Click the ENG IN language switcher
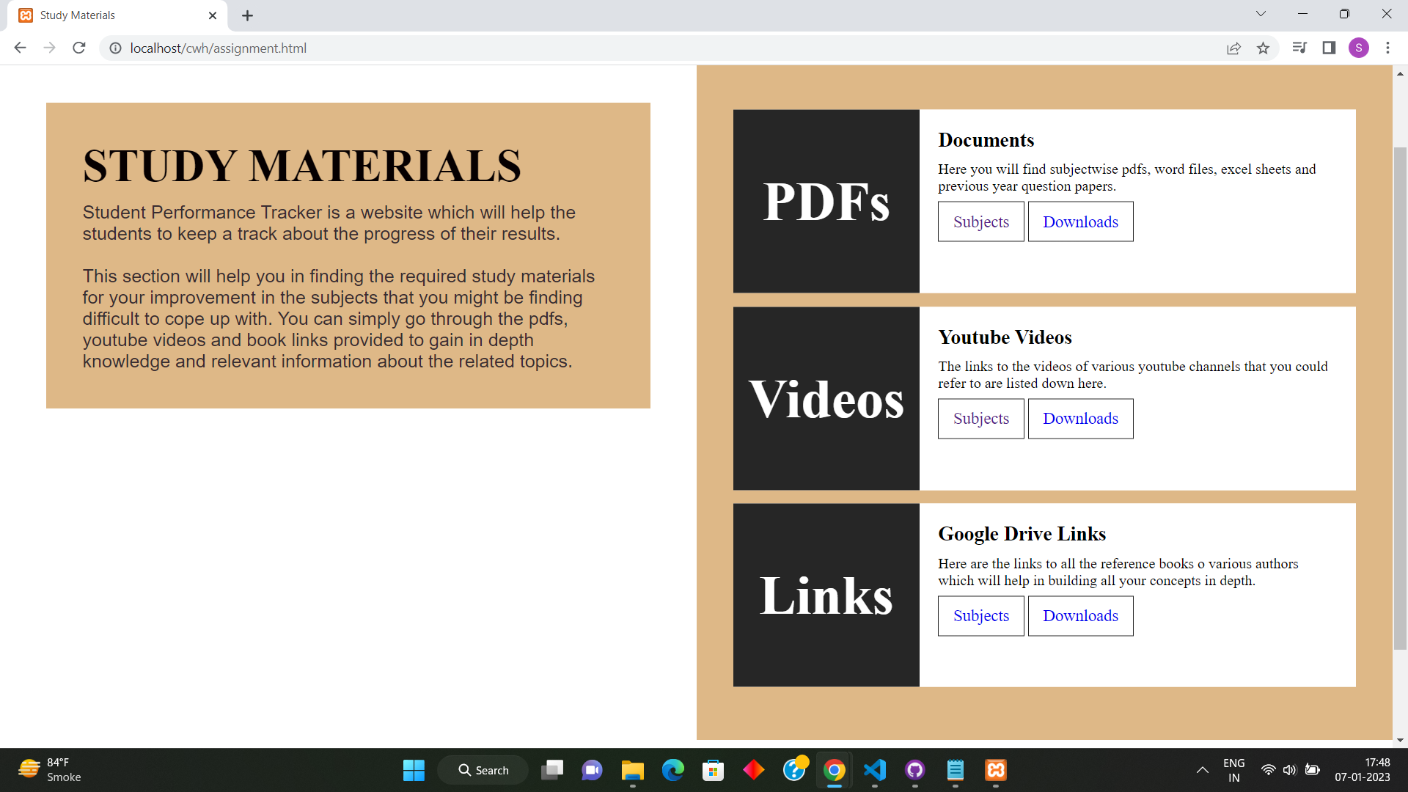Image resolution: width=1408 pixels, height=792 pixels. point(1233,770)
